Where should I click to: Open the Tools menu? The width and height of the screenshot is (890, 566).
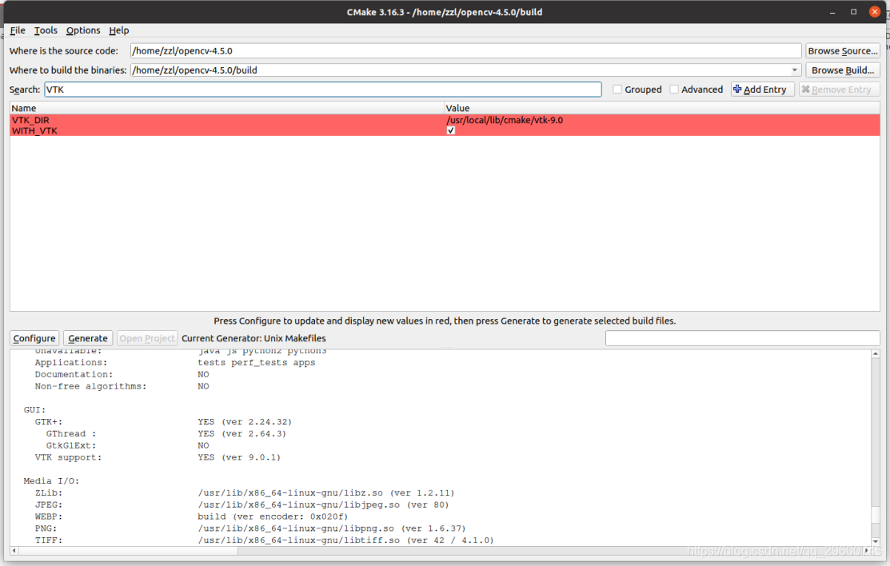tap(46, 30)
